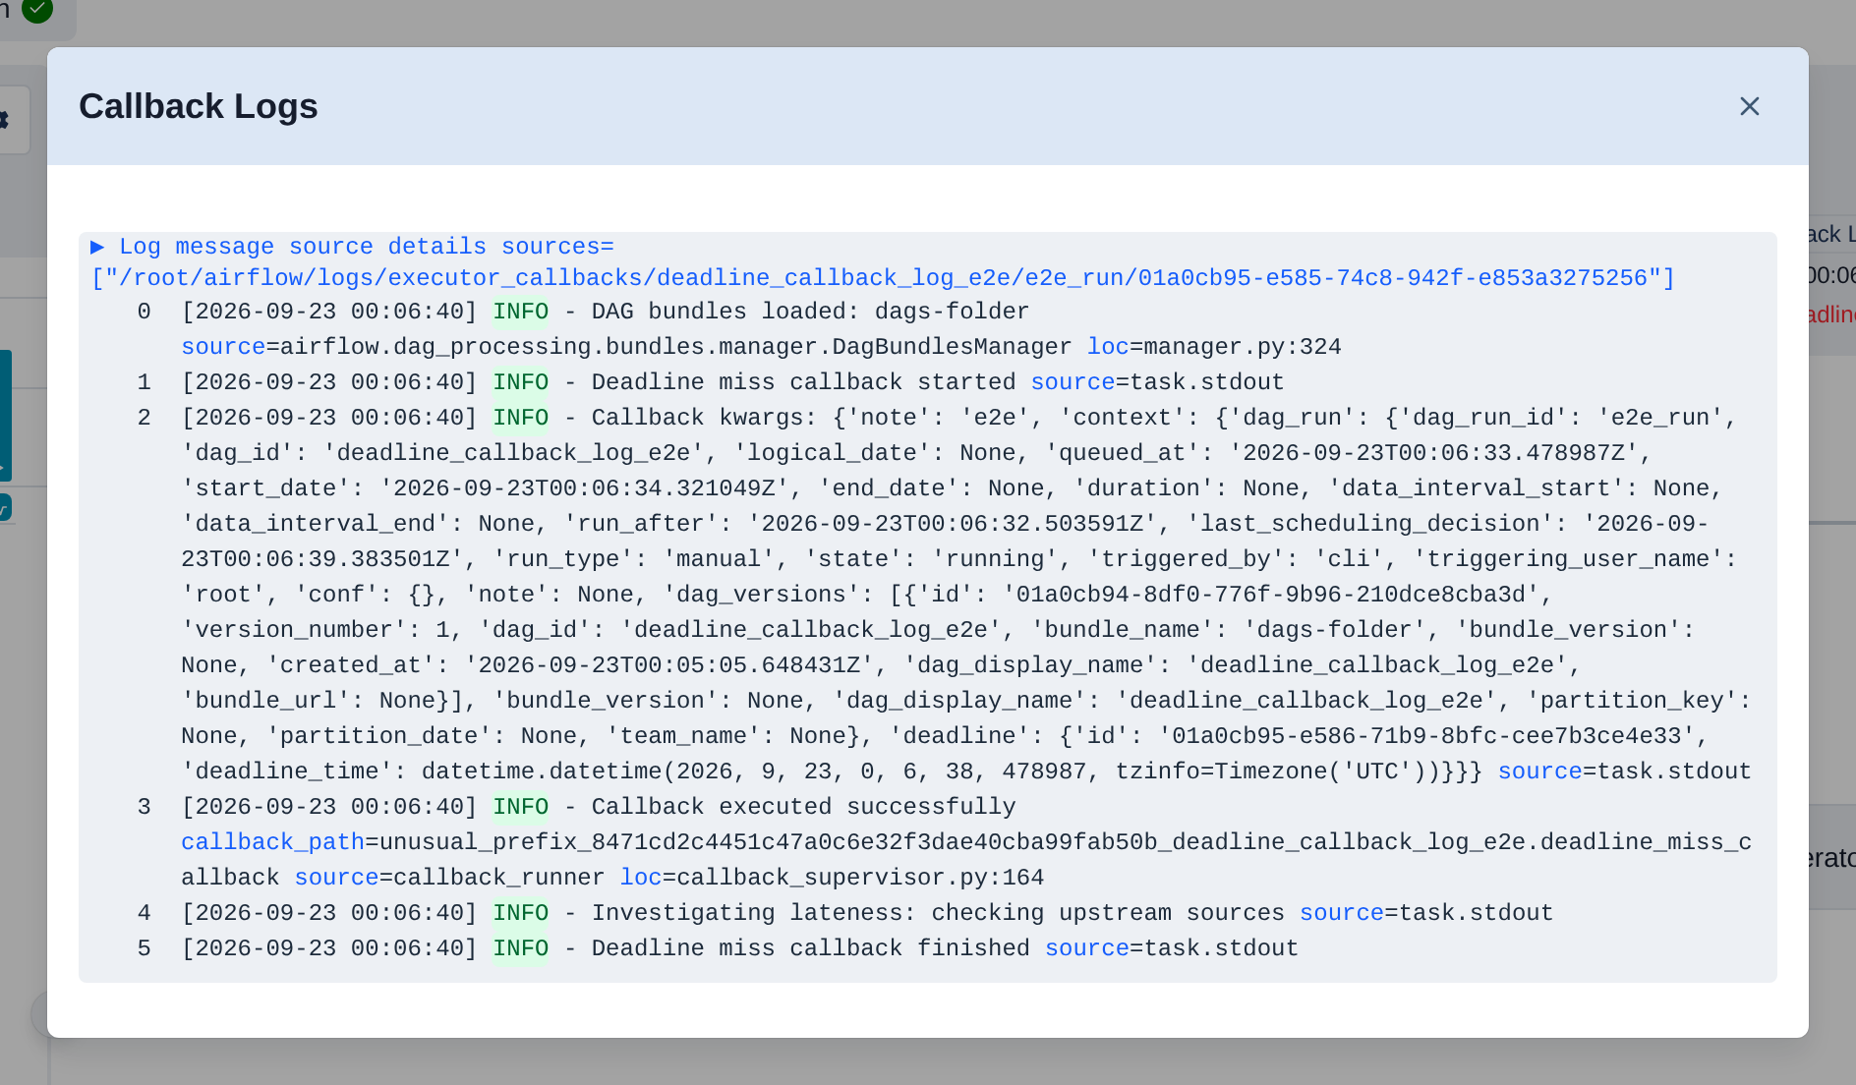Select log line number 4
1856x1085 pixels.
(145, 913)
